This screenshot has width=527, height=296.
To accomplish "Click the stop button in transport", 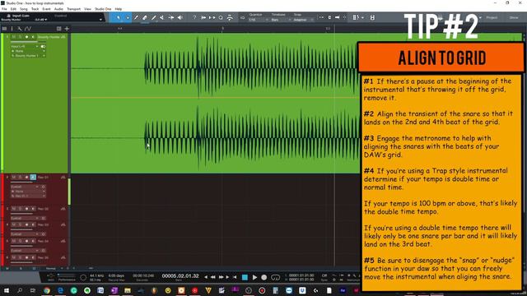I will [245, 277].
